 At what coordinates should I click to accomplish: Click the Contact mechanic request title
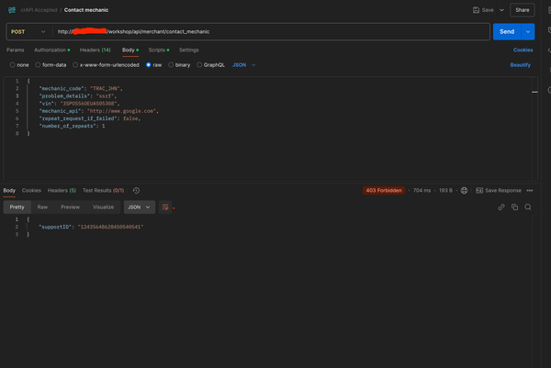(86, 10)
